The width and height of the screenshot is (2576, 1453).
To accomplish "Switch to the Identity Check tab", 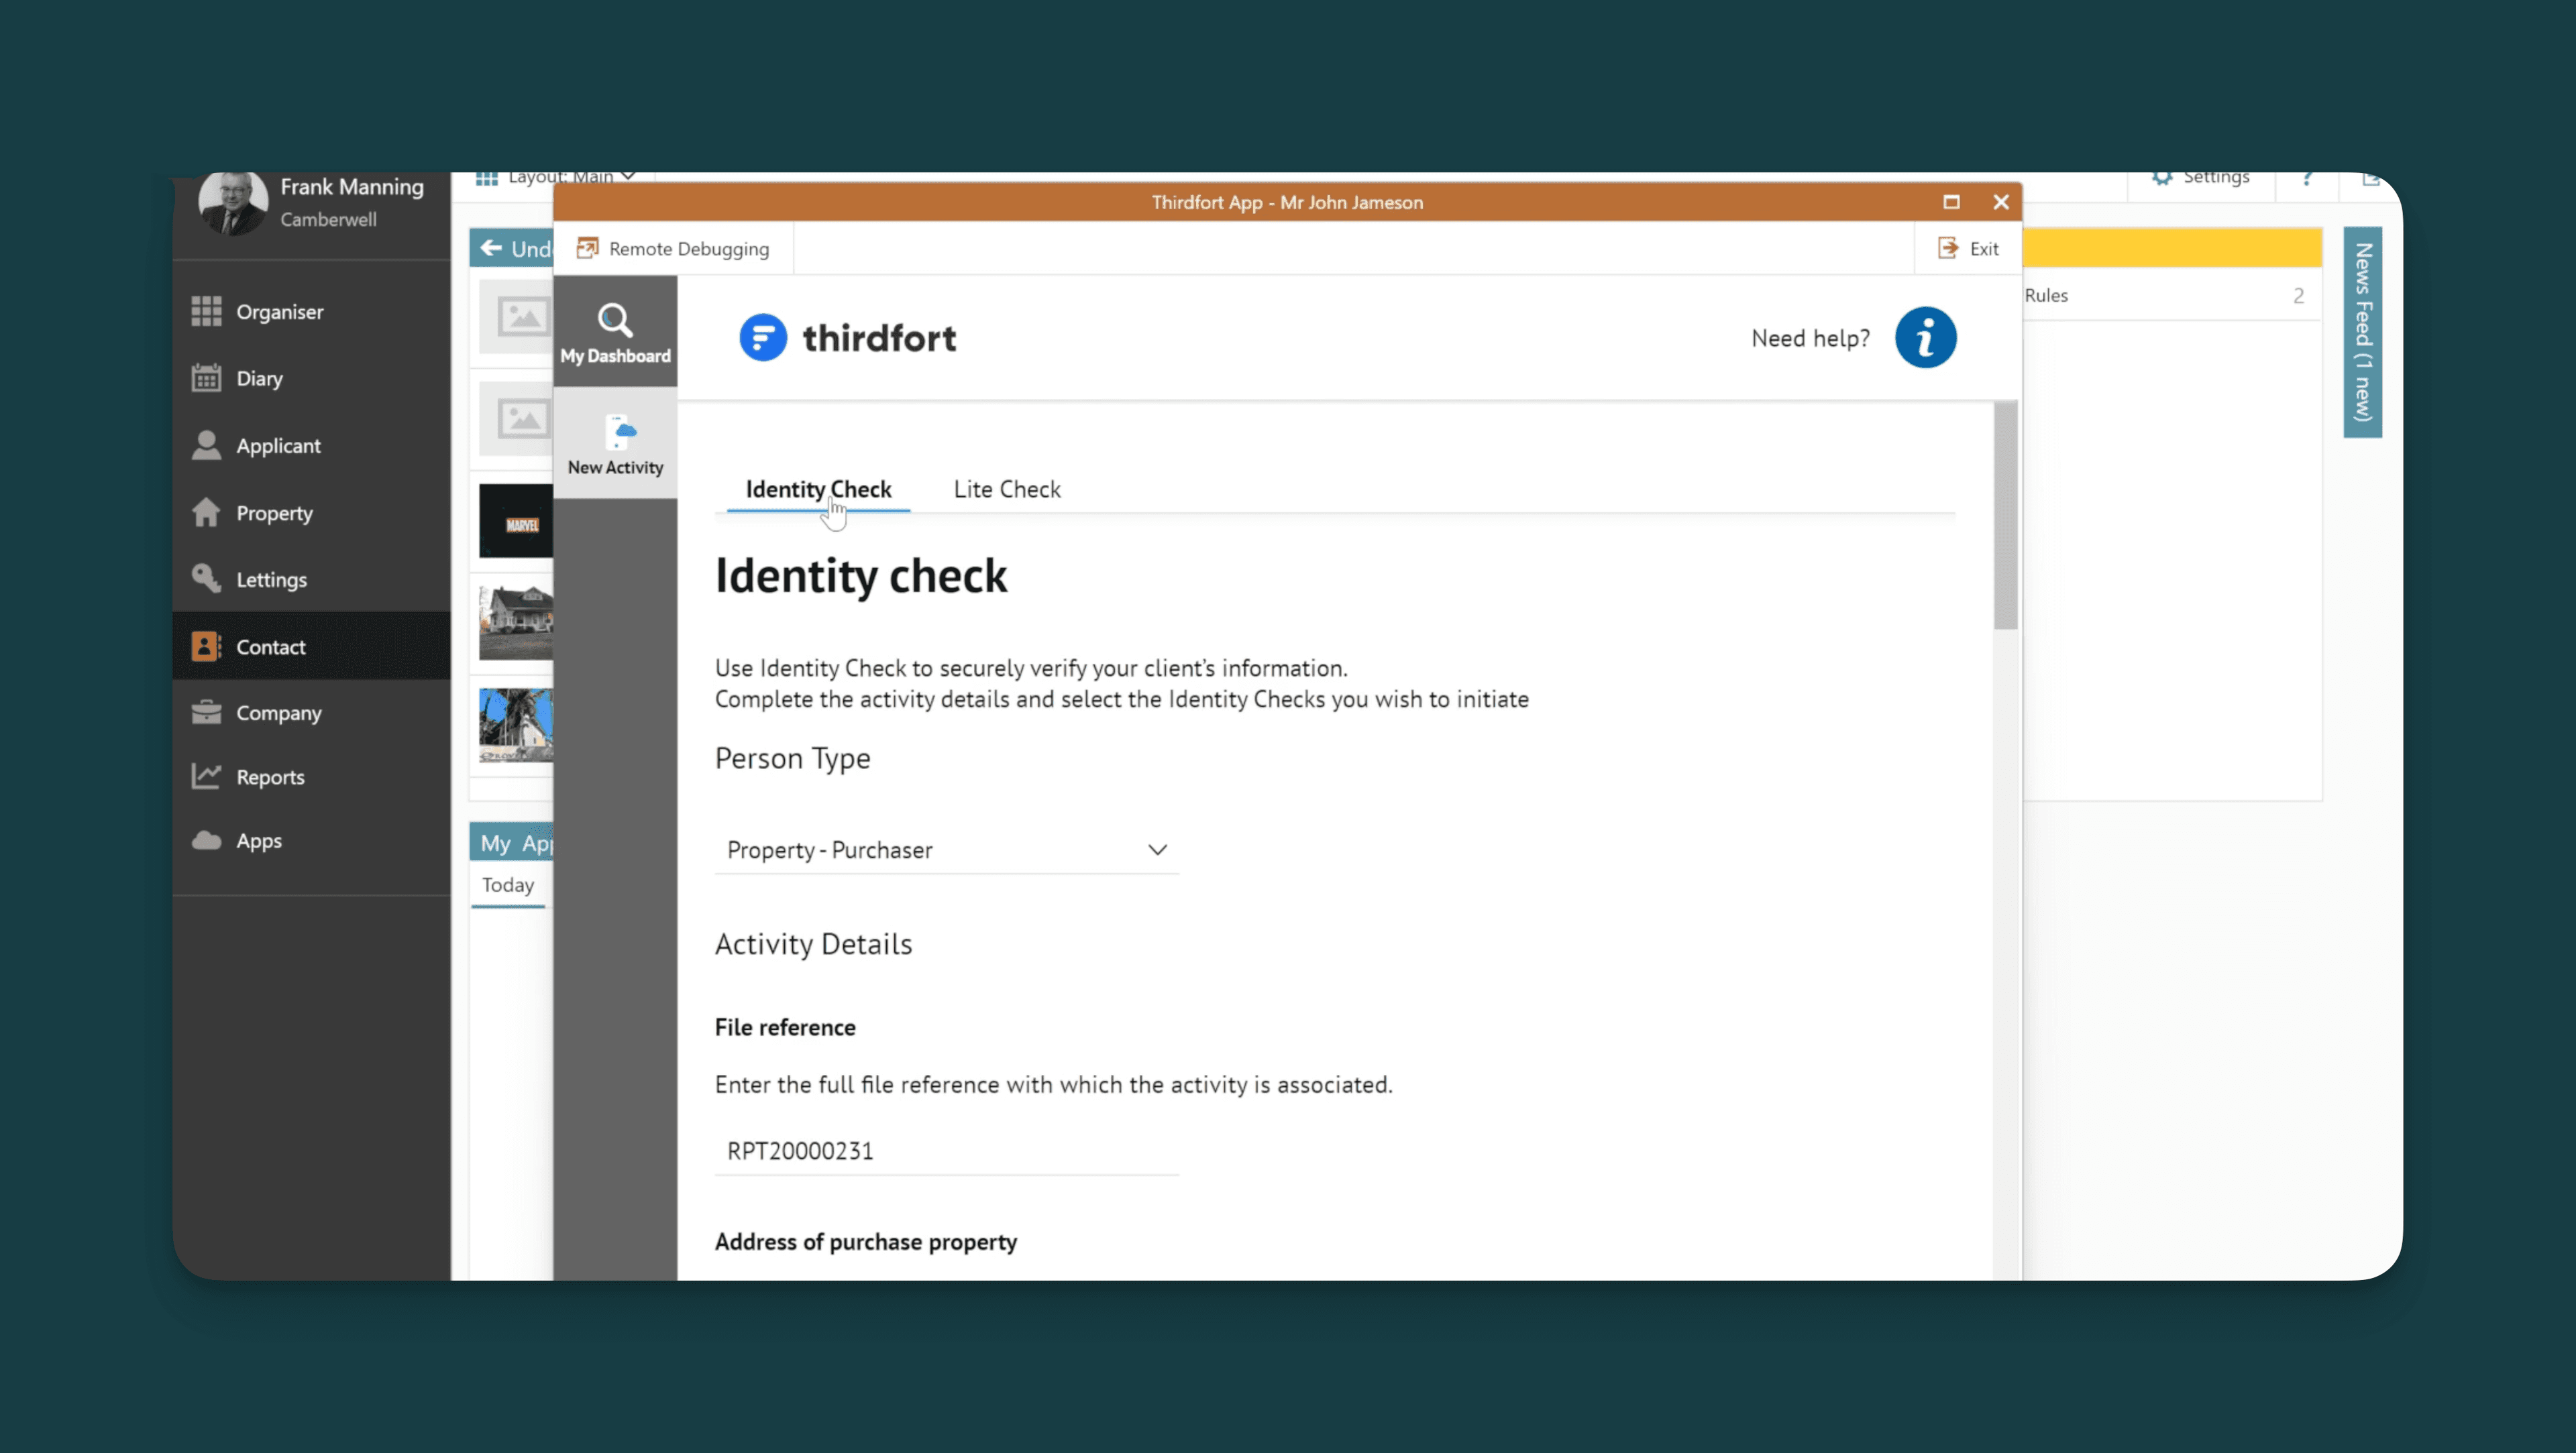I will tap(818, 489).
